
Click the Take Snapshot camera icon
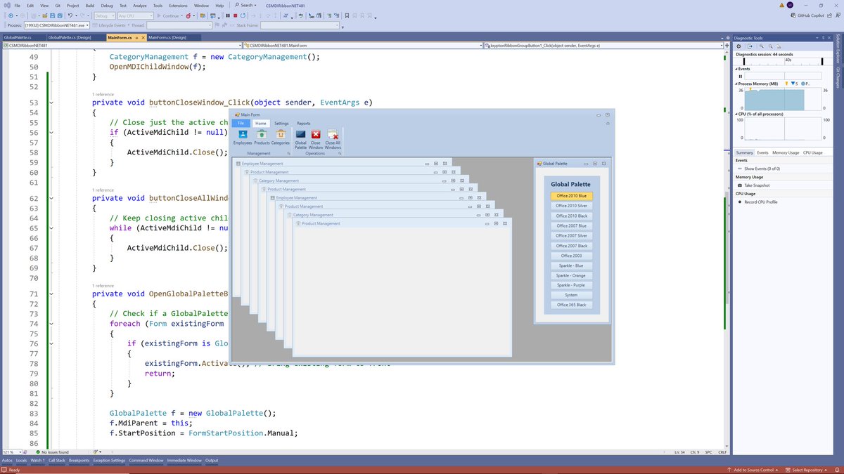click(x=739, y=185)
